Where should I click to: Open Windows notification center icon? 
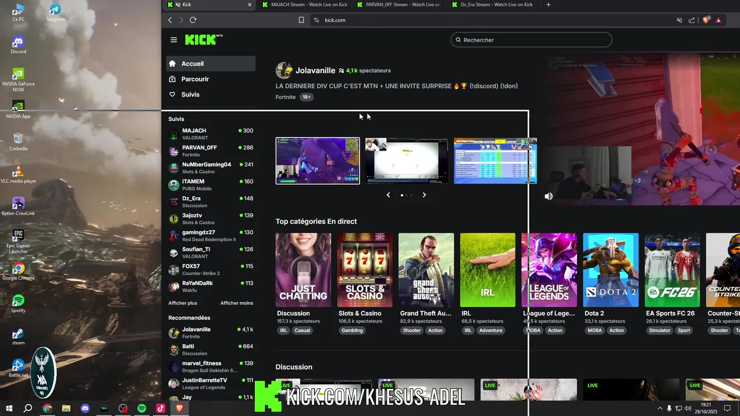coord(727,408)
